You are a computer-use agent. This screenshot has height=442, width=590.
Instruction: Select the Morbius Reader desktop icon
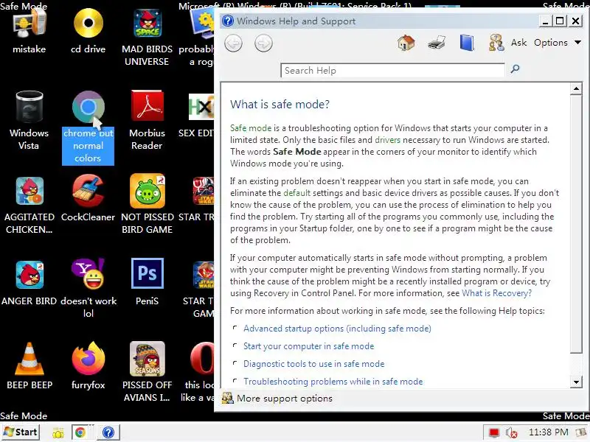click(147, 105)
